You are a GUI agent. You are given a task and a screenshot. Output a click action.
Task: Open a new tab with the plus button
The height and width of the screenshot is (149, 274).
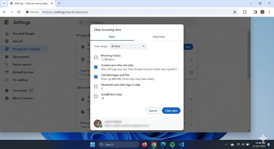point(59,3)
